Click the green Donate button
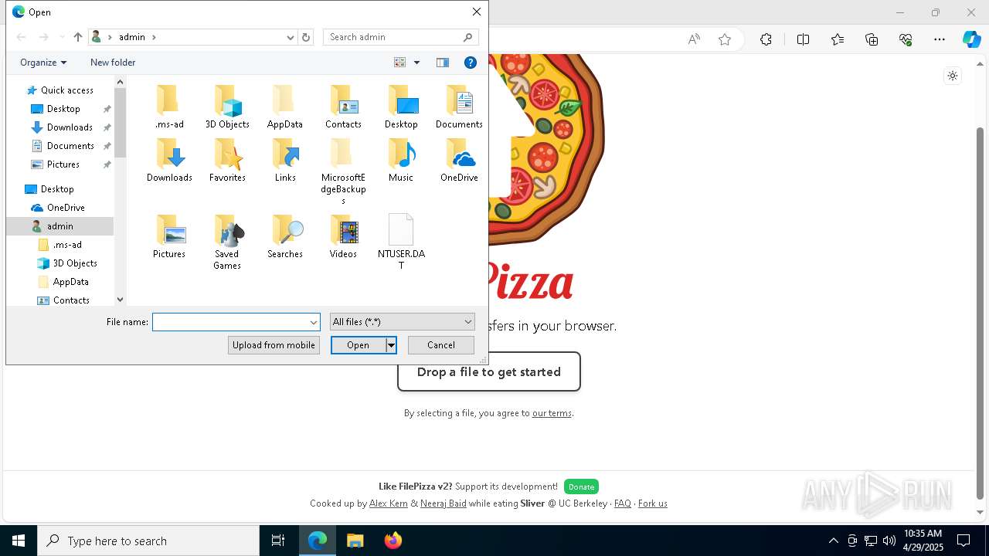 point(581,486)
